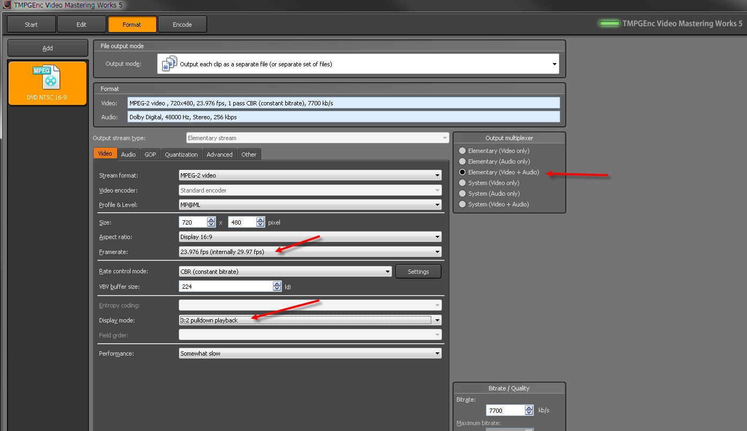The height and width of the screenshot is (431, 747).
Task: Switch to the GOP tab
Action: pos(150,155)
